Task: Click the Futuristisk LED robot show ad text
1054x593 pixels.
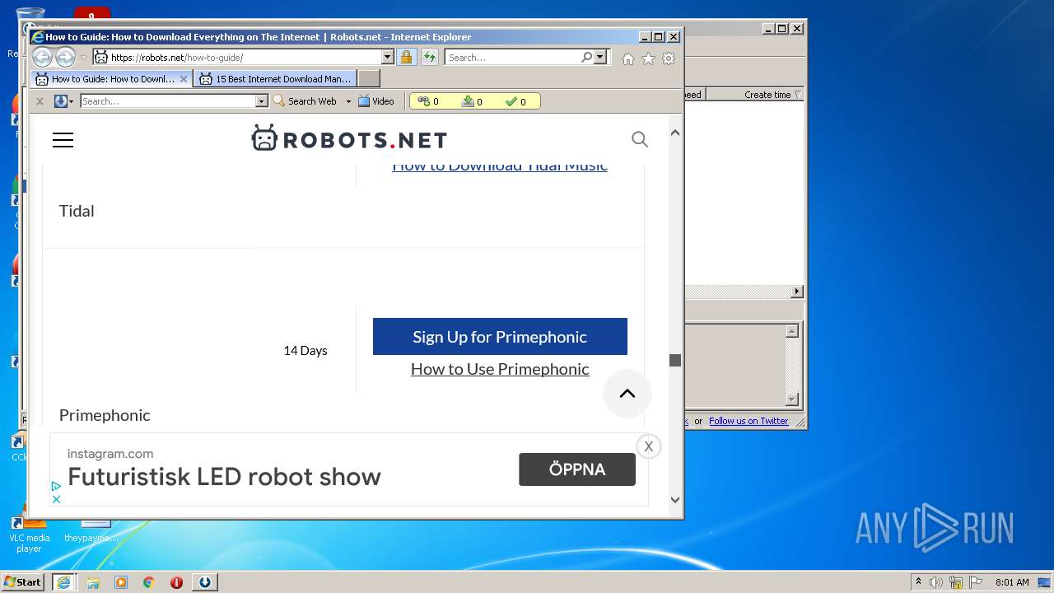Action: click(x=224, y=477)
